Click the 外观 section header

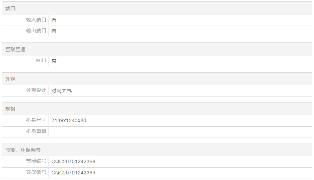tap(11, 79)
